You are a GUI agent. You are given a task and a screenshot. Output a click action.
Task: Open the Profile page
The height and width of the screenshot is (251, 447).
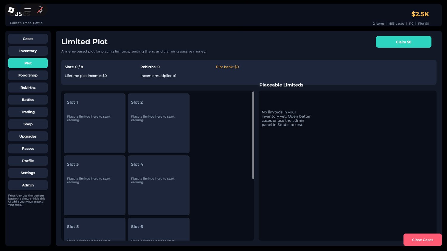click(x=28, y=161)
